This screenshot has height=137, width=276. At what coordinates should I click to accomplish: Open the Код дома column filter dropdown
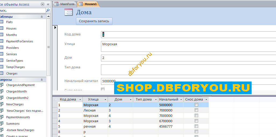[80, 99]
